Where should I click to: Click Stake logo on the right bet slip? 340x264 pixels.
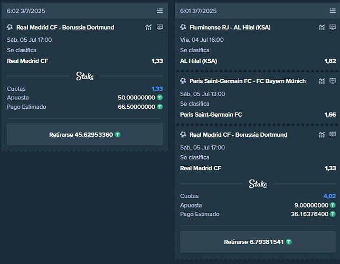point(258,184)
